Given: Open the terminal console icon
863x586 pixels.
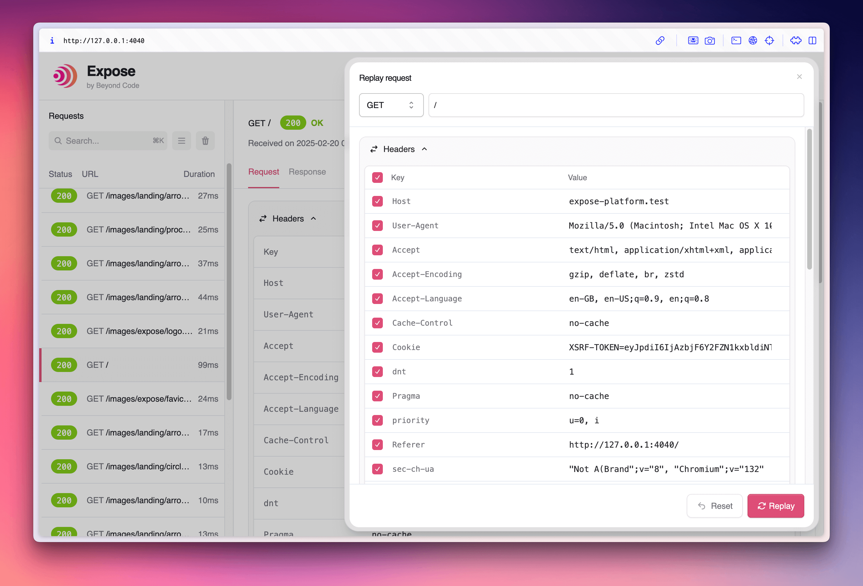Looking at the screenshot, I should pos(736,40).
